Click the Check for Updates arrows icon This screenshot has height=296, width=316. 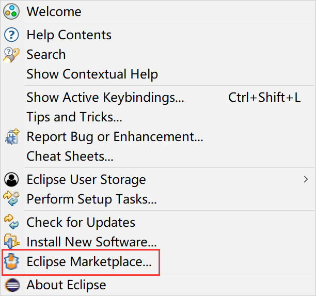(x=11, y=222)
